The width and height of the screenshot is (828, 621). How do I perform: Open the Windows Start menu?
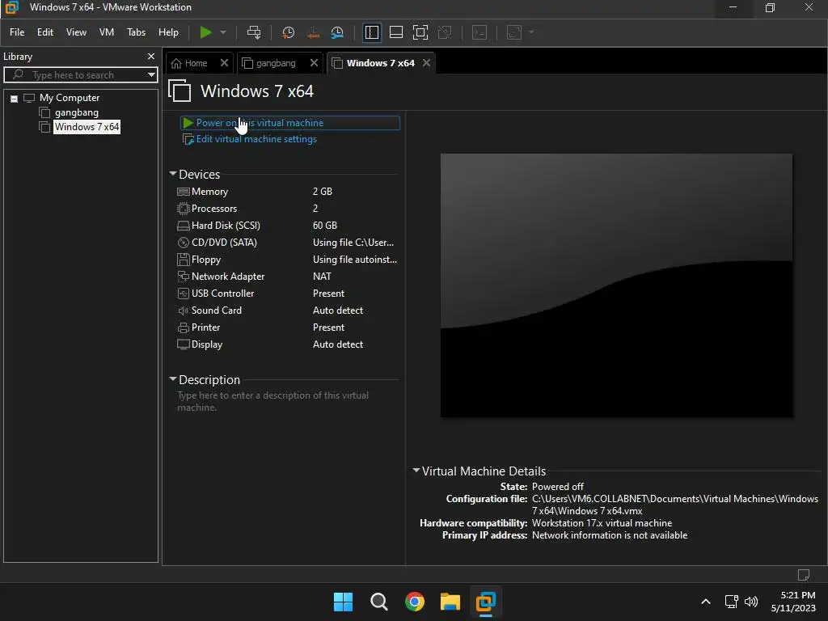pos(343,602)
